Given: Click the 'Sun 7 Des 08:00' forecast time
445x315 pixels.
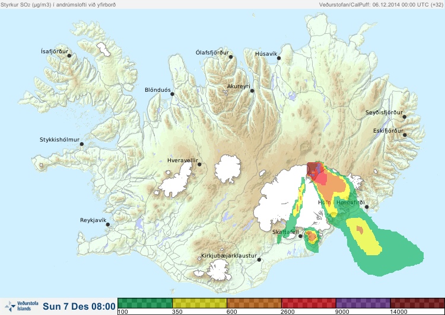Looking at the screenshot, I should 79,306.
